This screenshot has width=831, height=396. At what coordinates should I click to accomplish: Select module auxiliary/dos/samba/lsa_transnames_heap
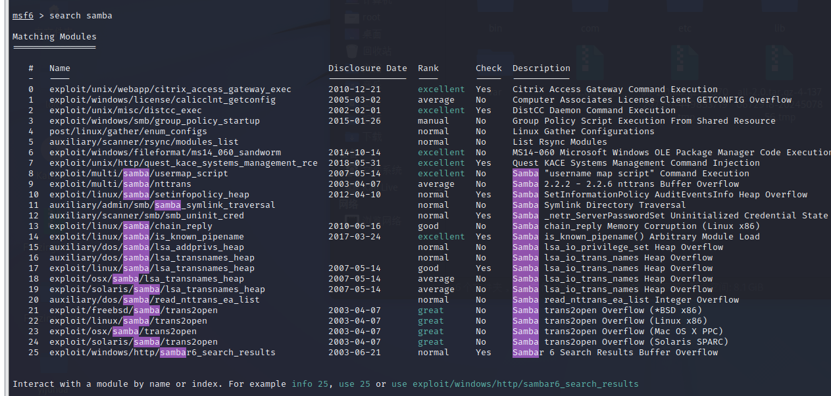[152, 257]
